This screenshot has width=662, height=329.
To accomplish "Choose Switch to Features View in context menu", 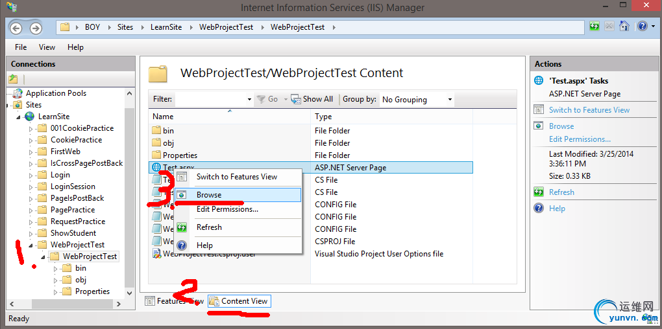I will pos(238,177).
